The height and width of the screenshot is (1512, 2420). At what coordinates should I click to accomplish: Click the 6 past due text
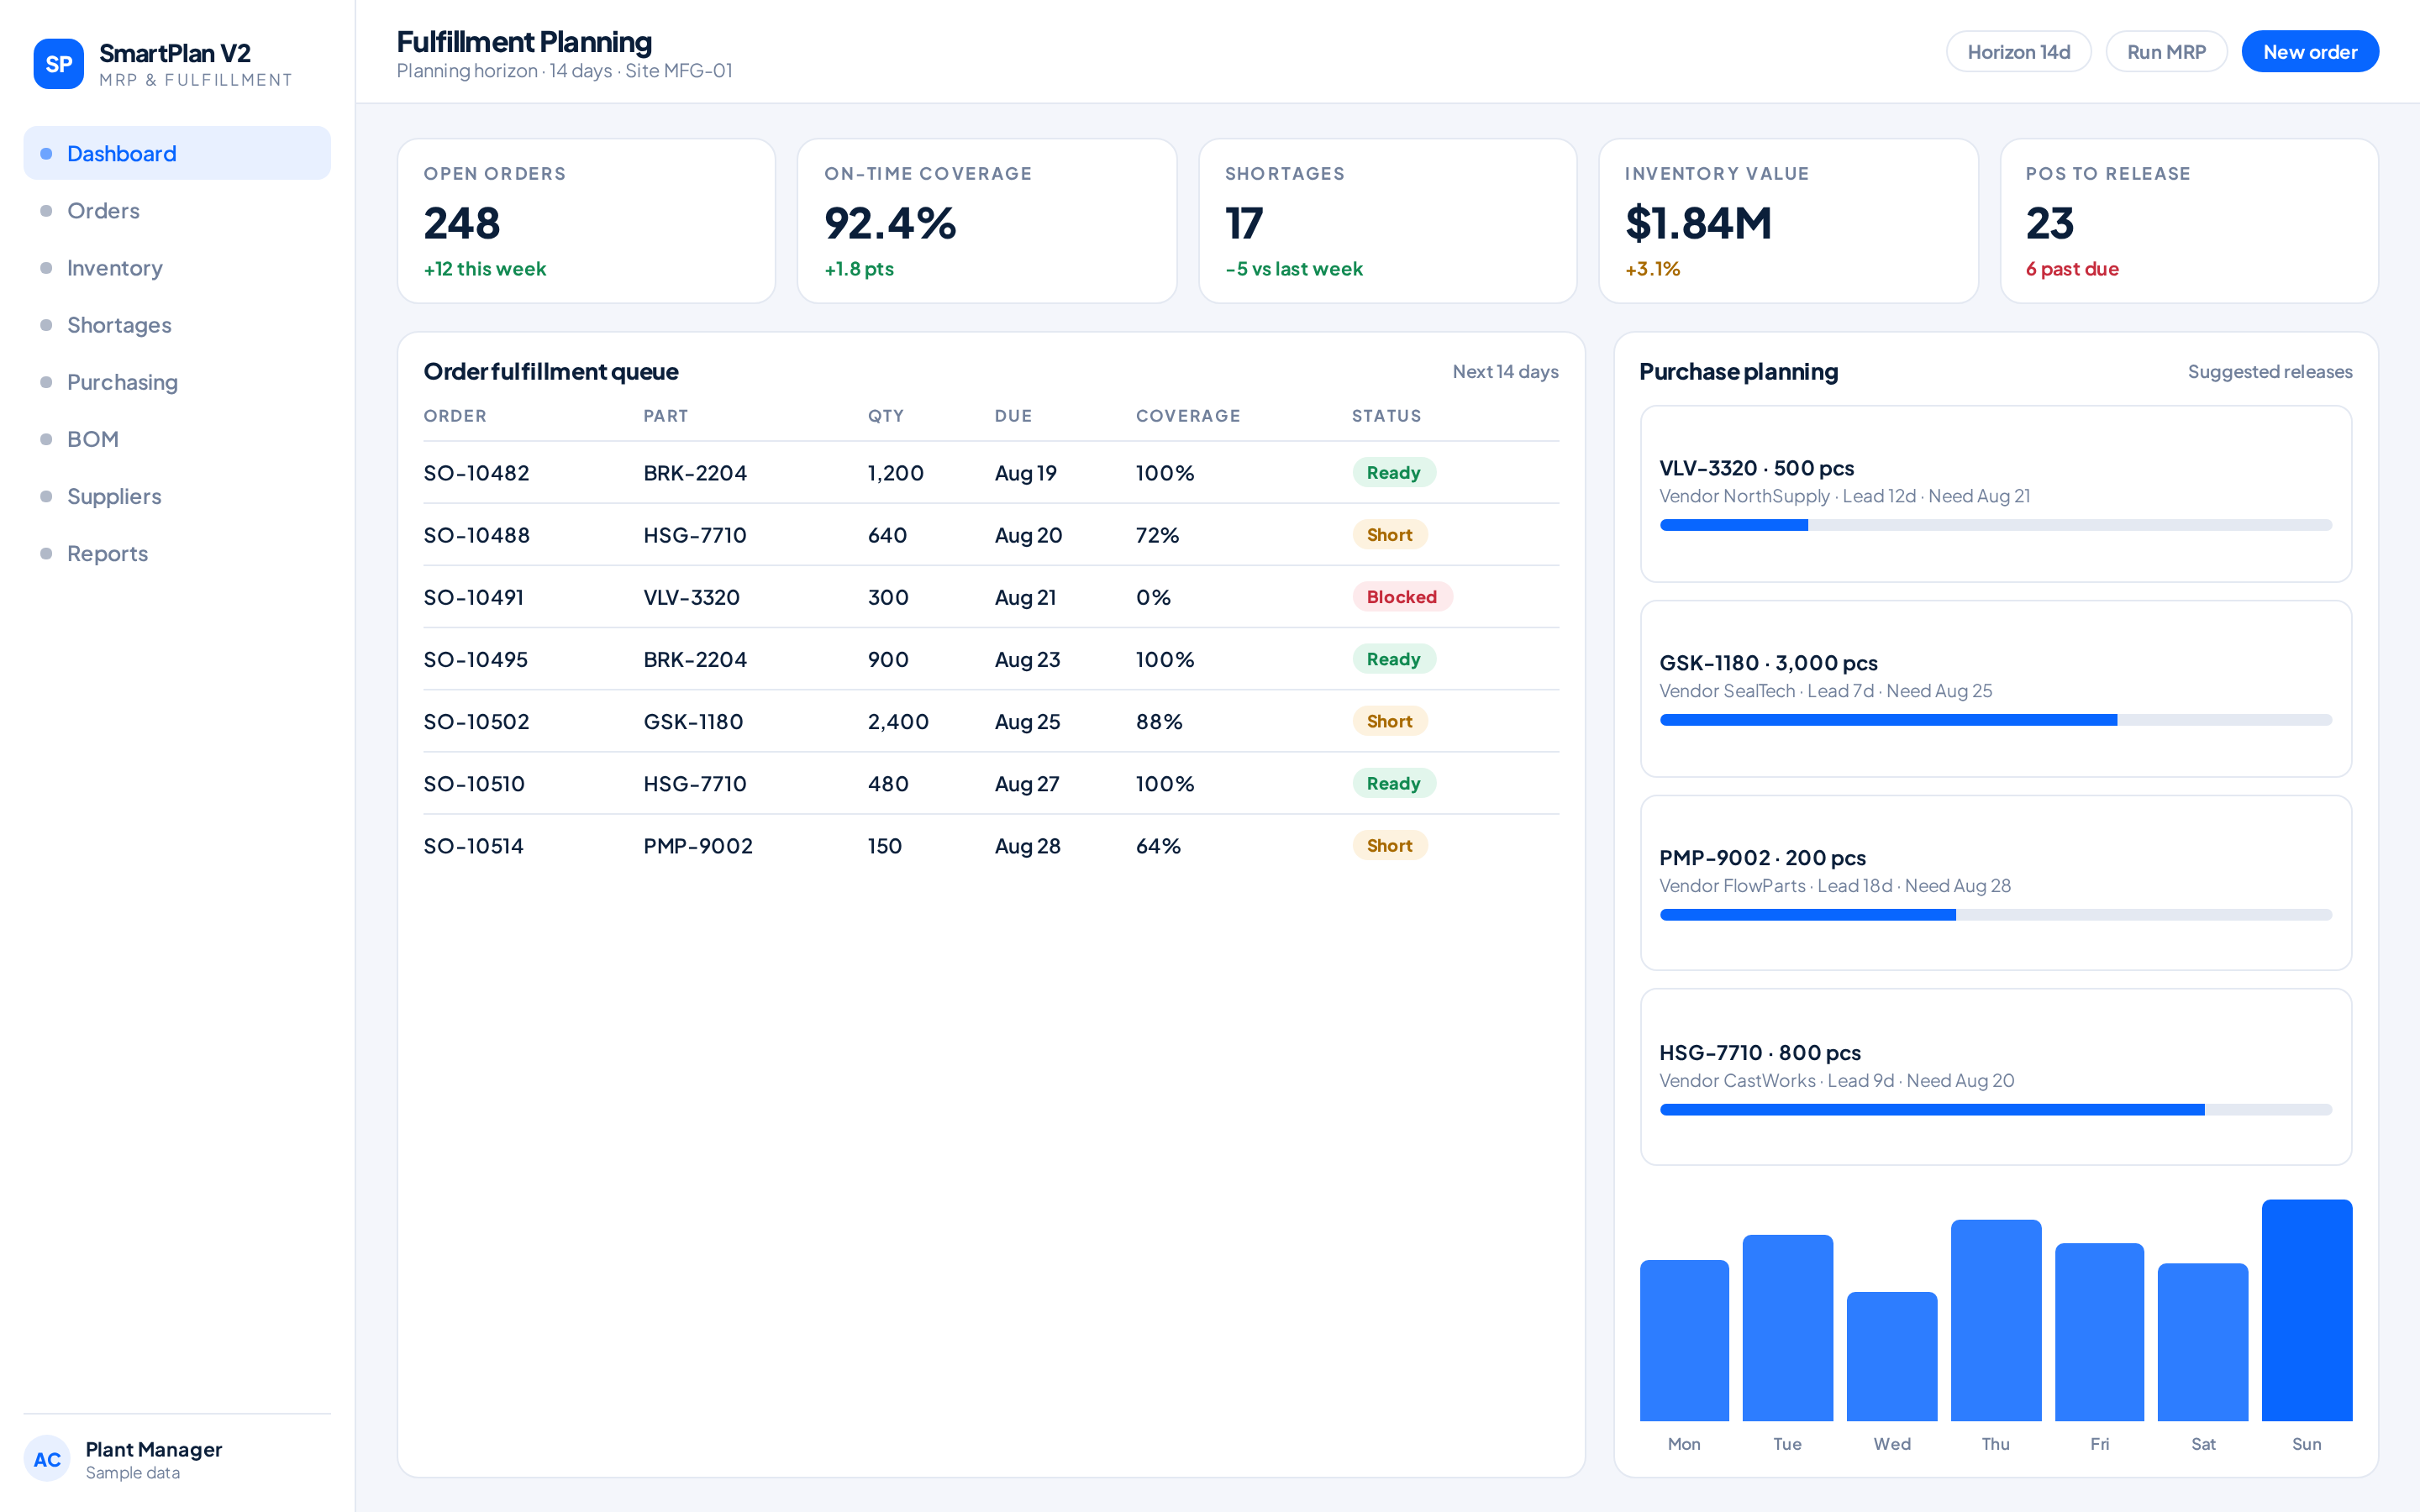coord(2072,269)
